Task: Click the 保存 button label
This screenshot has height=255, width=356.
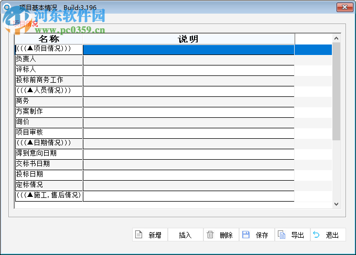Action: tap(262, 235)
